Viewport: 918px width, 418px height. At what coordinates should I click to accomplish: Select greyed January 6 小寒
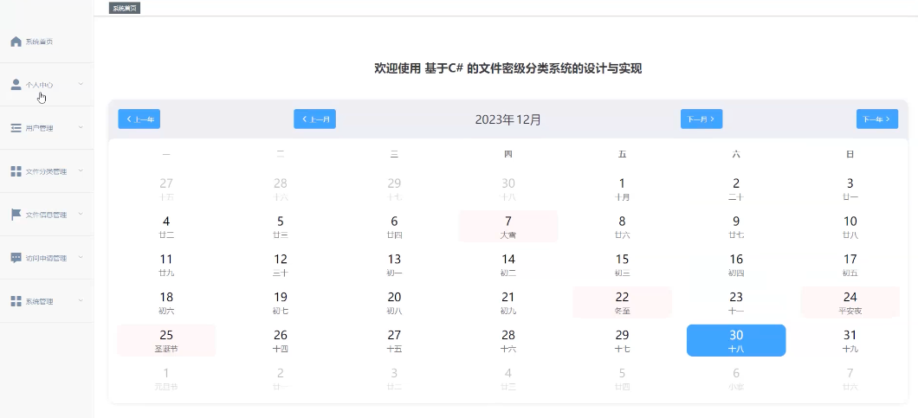coord(736,378)
